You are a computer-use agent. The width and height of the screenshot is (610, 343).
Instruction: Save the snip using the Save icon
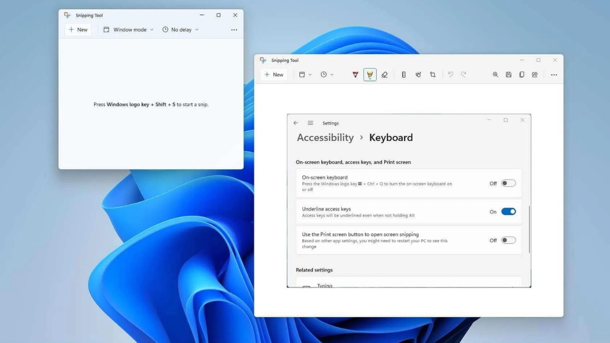click(508, 75)
